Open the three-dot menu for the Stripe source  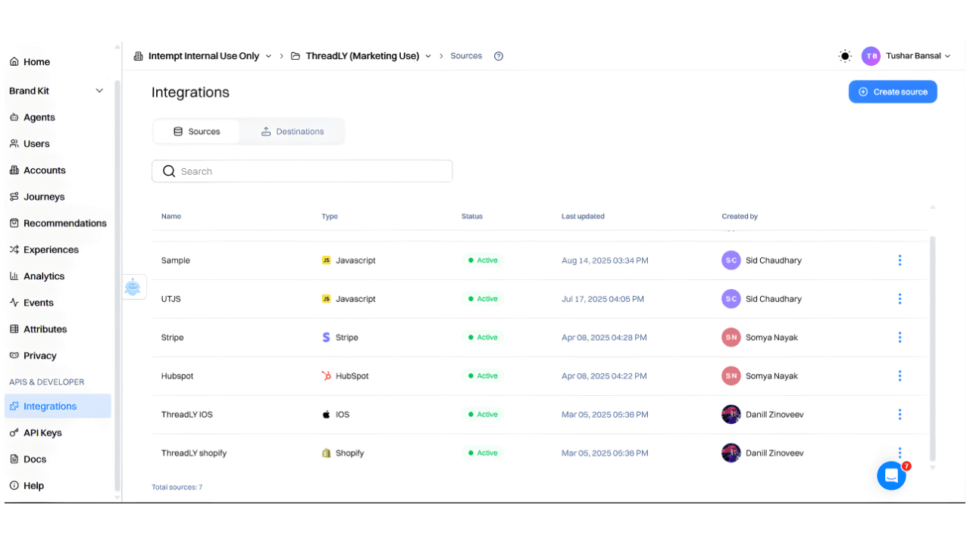coord(900,337)
